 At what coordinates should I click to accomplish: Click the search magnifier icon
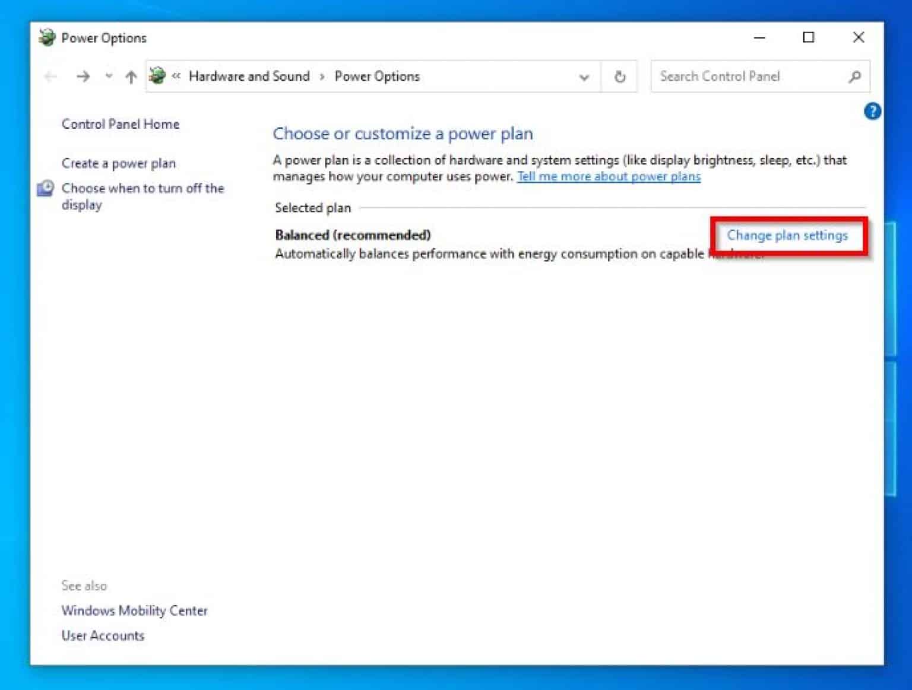[x=856, y=76]
